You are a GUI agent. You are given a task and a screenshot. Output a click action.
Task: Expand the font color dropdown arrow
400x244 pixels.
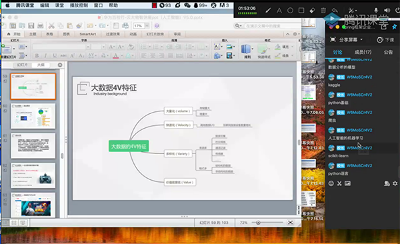pos(121,55)
